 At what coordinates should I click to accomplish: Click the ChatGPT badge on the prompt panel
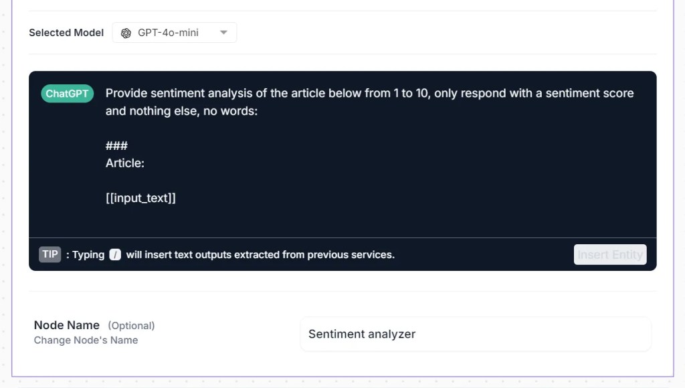tap(67, 93)
